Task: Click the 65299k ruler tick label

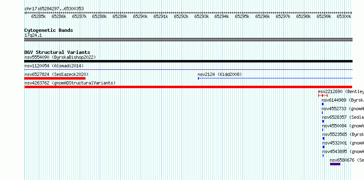Action: click(324, 16)
